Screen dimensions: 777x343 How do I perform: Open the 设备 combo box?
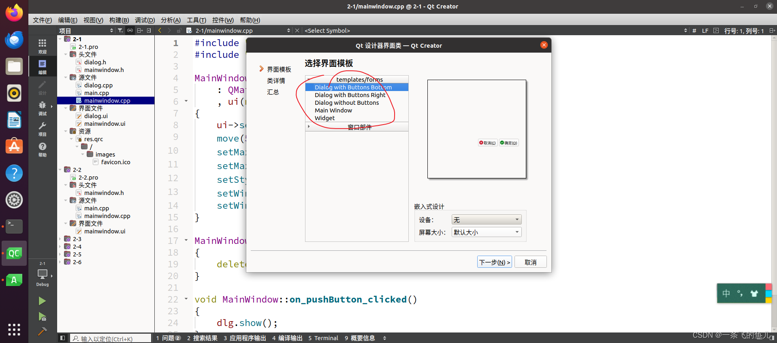pos(486,220)
